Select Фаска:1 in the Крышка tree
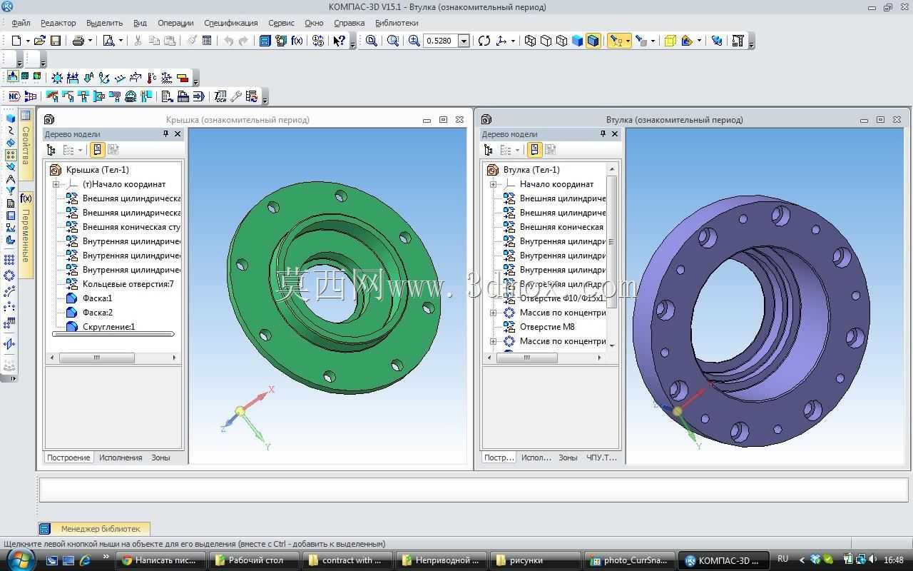913x571 pixels. point(98,298)
